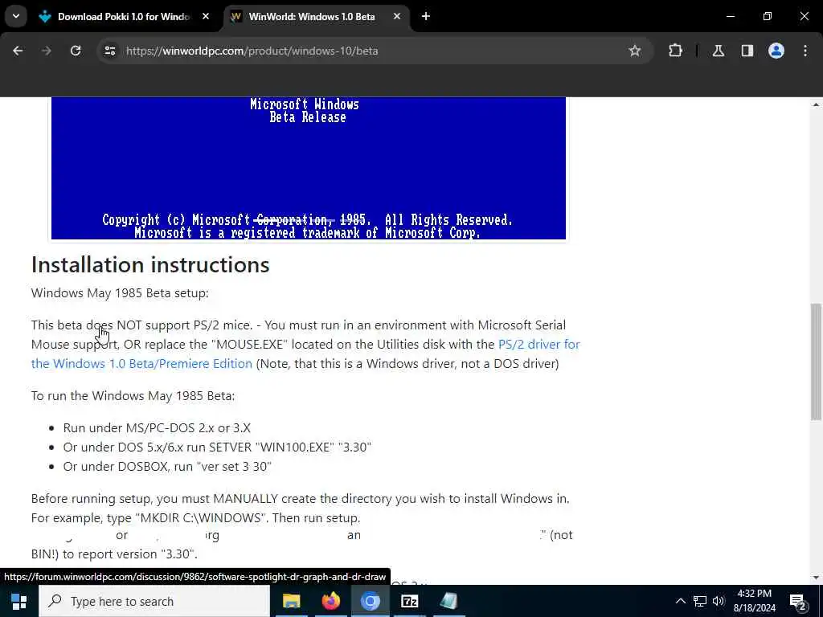Click the MKDIR C:\WINDOWS example sentence
This screenshot has width=823, height=617.
coord(195,518)
